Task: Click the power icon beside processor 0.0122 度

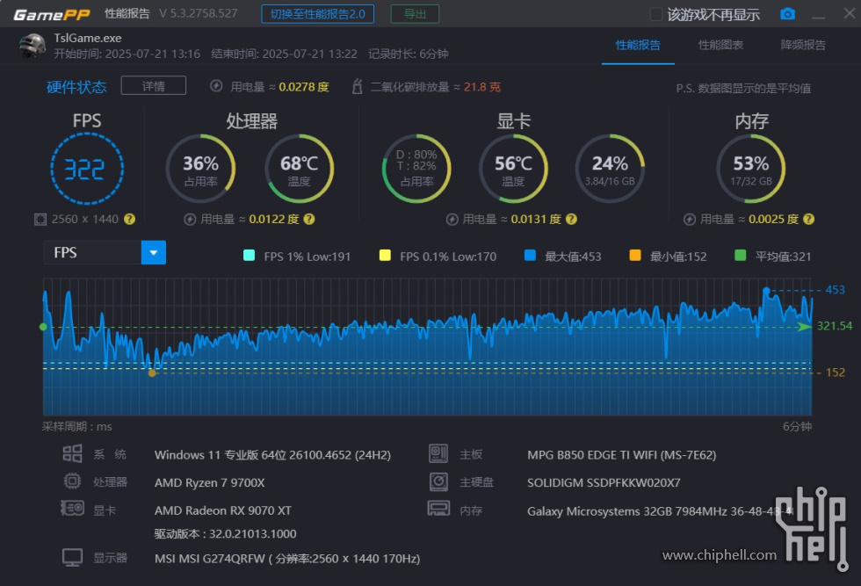Action: click(x=190, y=220)
